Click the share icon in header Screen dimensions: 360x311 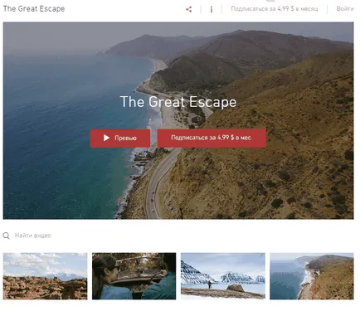(x=189, y=9)
